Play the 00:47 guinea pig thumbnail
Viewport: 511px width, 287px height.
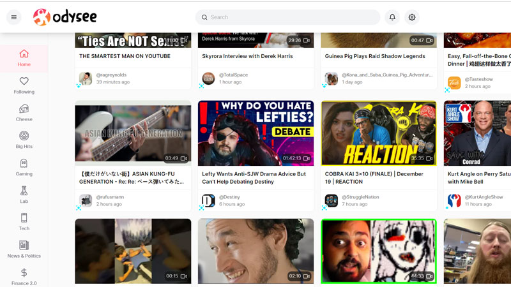[379, 40]
